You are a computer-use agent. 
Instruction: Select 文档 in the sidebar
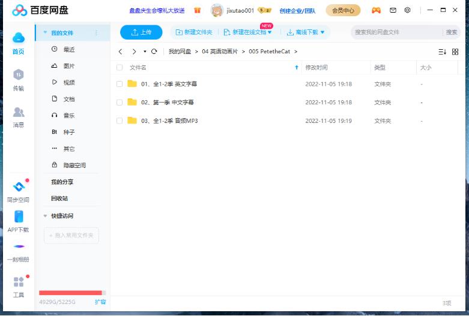click(x=69, y=99)
